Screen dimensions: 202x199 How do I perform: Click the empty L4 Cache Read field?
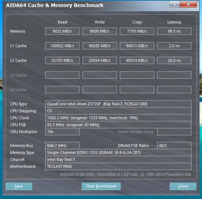point(62,90)
